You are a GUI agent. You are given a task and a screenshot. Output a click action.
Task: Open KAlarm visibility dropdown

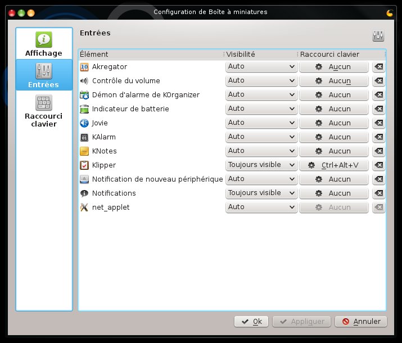click(261, 137)
